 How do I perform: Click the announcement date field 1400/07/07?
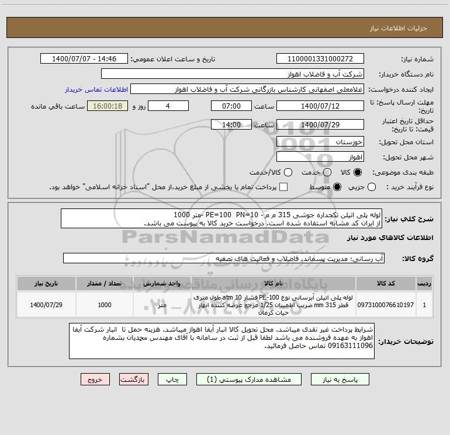pos(84,59)
